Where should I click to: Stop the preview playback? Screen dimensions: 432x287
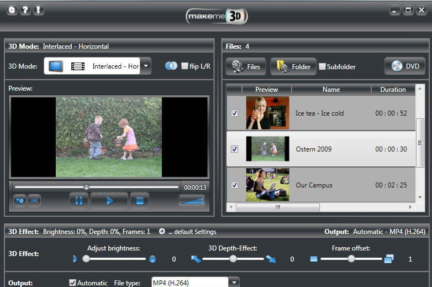[x=139, y=201]
